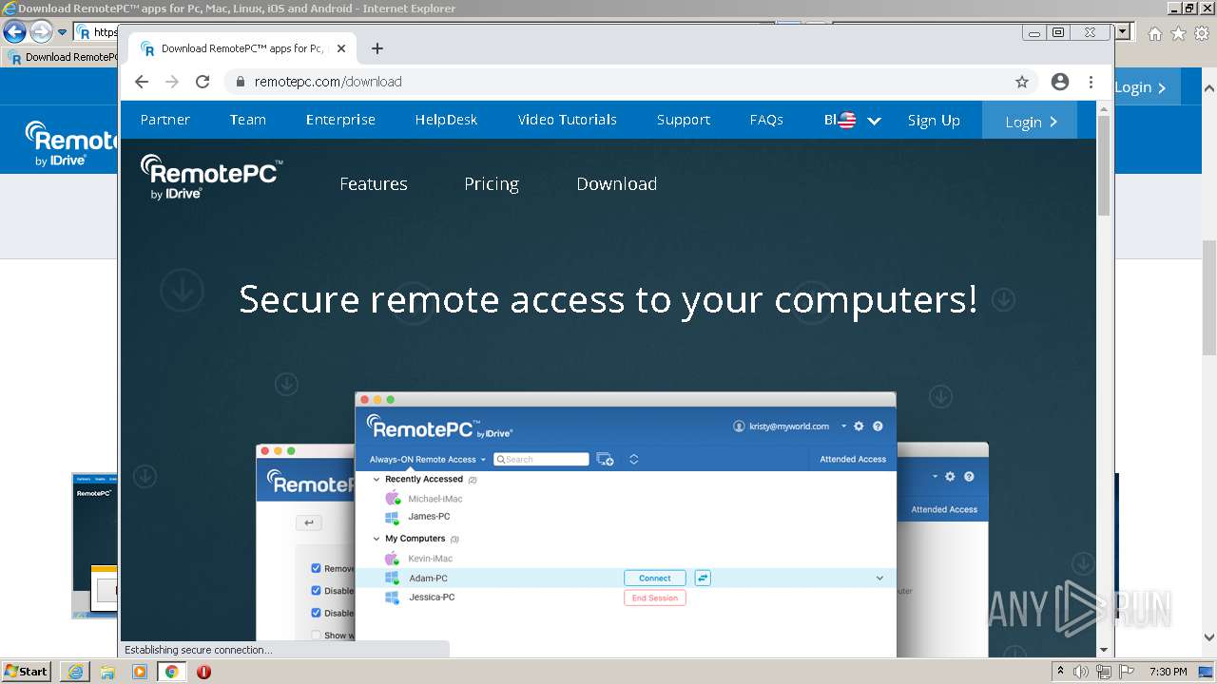The height and width of the screenshot is (684, 1217).
Task: Click the red Opera icon on taskbar
Action: (x=203, y=672)
